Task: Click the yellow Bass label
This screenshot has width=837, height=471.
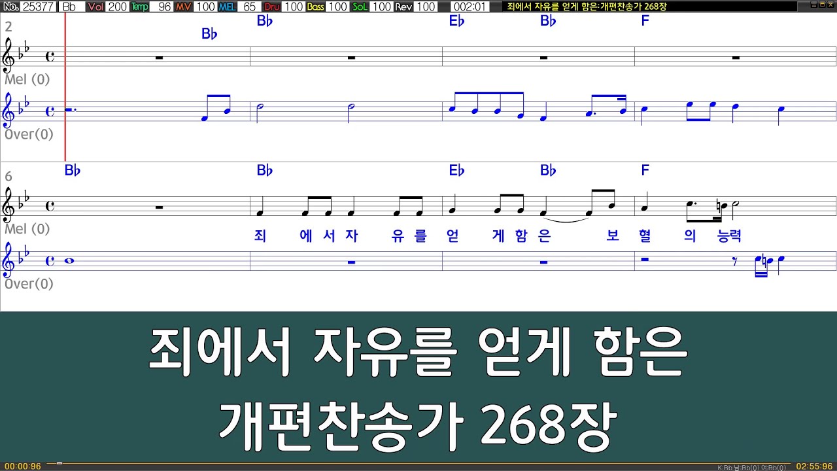Action: point(315,7)
